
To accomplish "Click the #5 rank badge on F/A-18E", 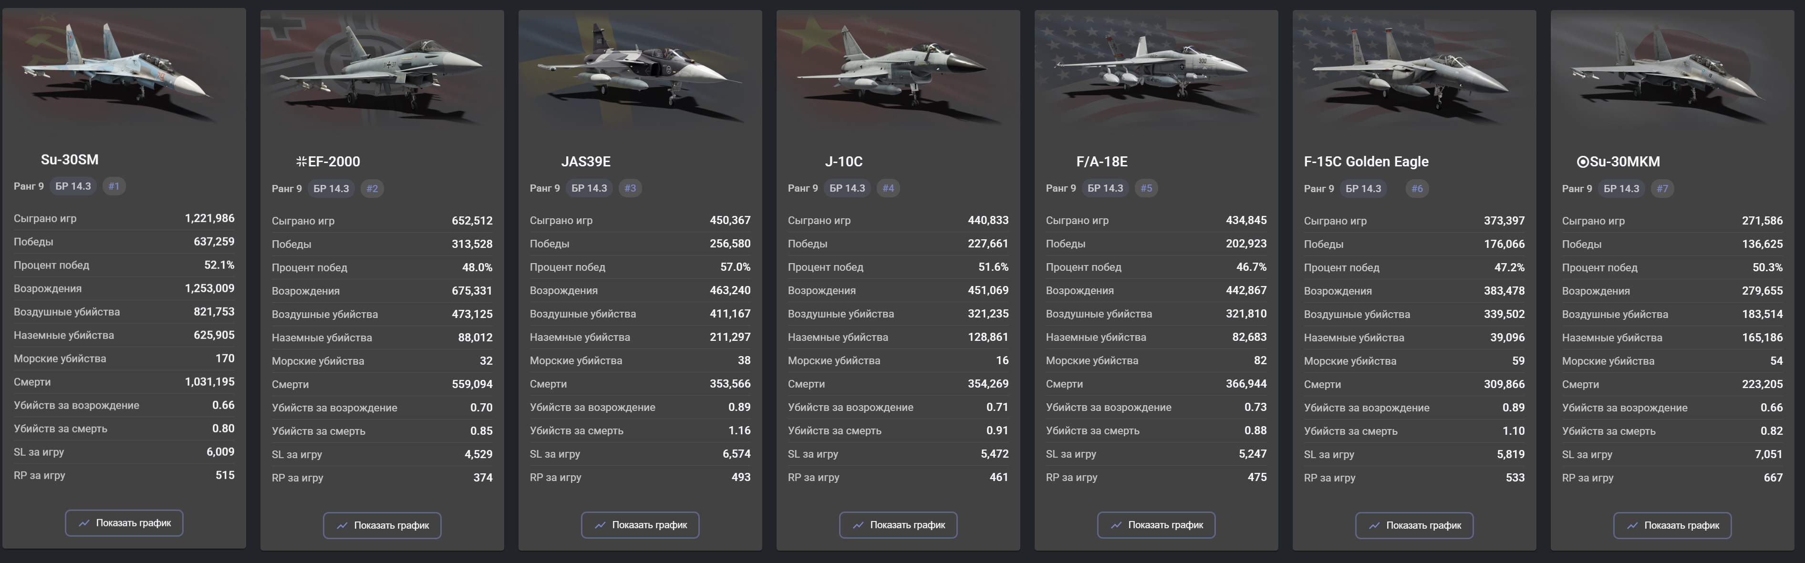I will pyautogui.click(x=1146, y=188).
